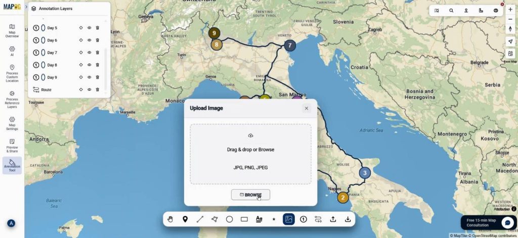Select the star symbol tool
The width and height of the screenshot is (518, 238).
point(274,219)
